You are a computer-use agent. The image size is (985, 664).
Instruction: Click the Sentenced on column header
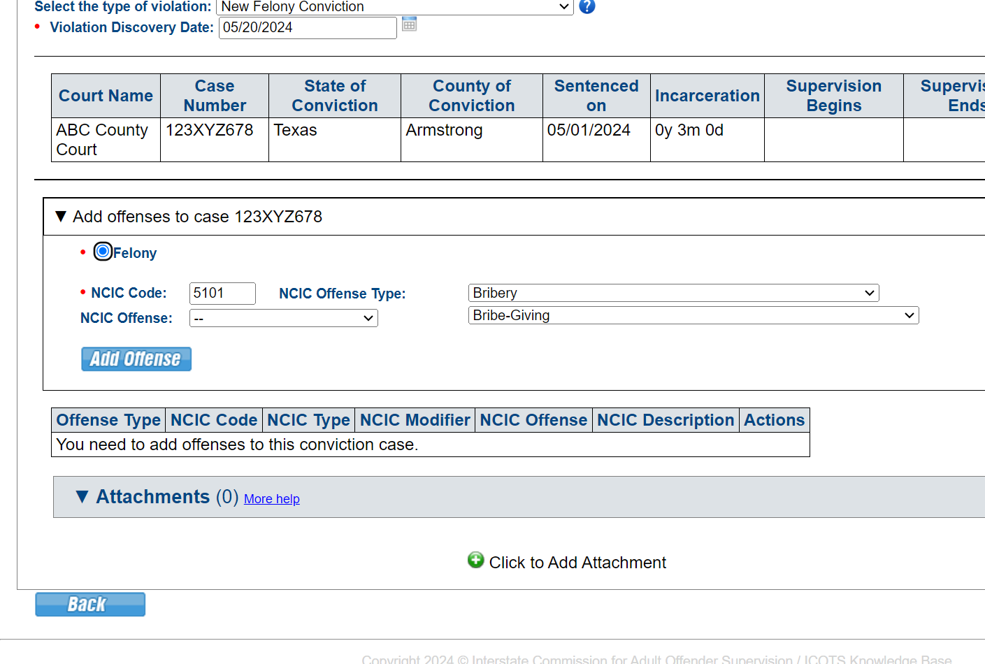[x=596, y=96]
